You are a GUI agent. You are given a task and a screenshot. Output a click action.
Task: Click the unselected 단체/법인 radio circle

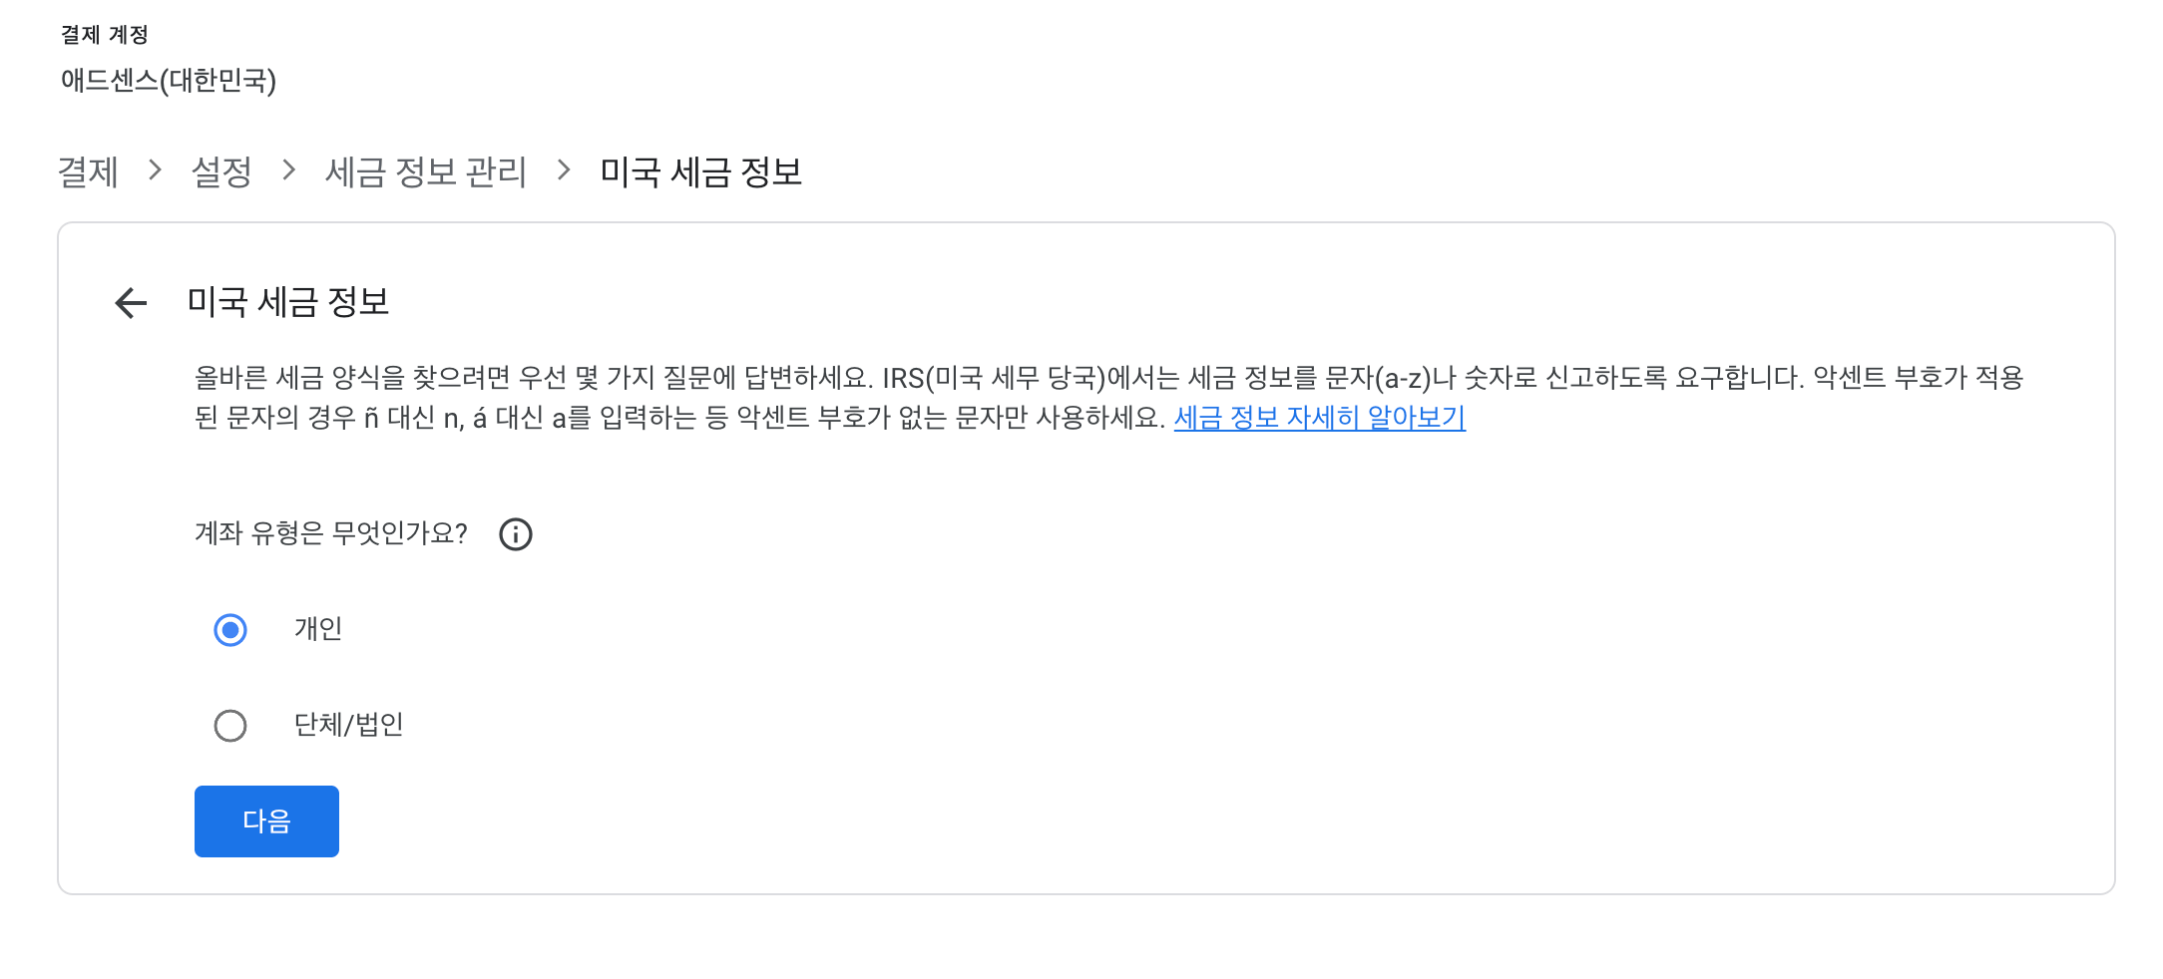tap(230, 725)
